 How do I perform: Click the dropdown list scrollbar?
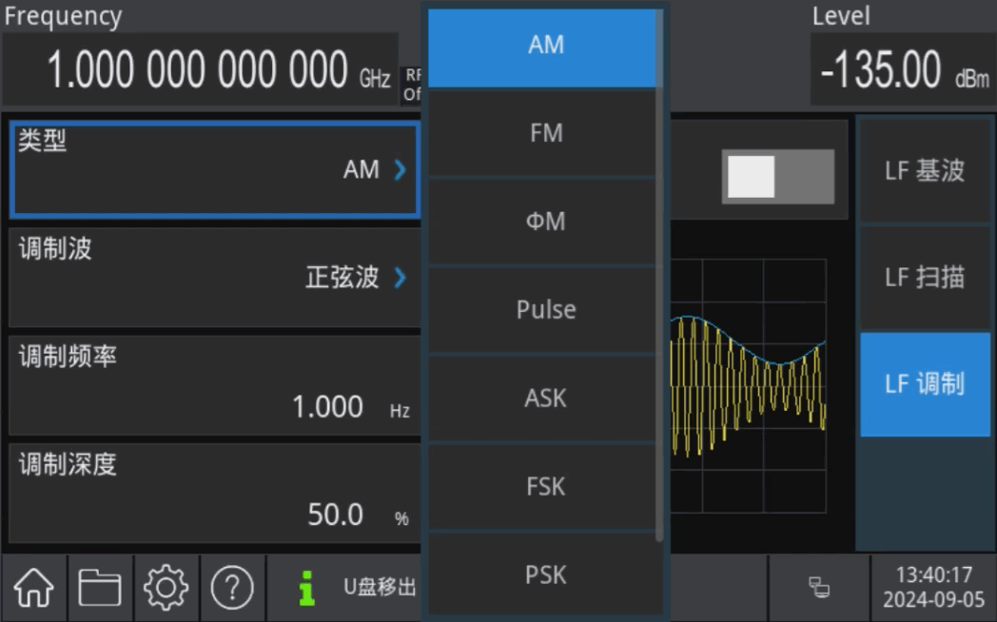(x=659, y=277)
